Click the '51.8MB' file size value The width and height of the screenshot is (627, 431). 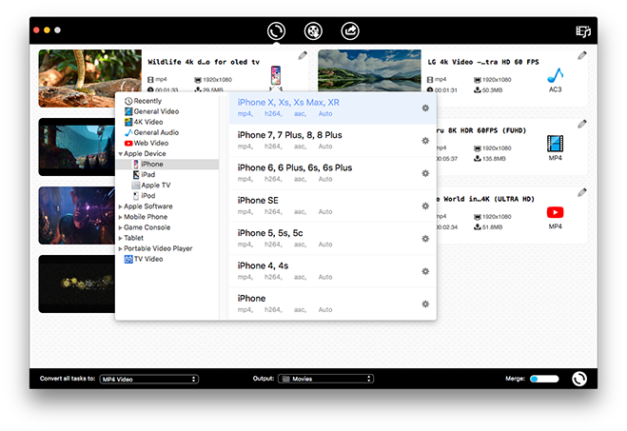[492, 227]
